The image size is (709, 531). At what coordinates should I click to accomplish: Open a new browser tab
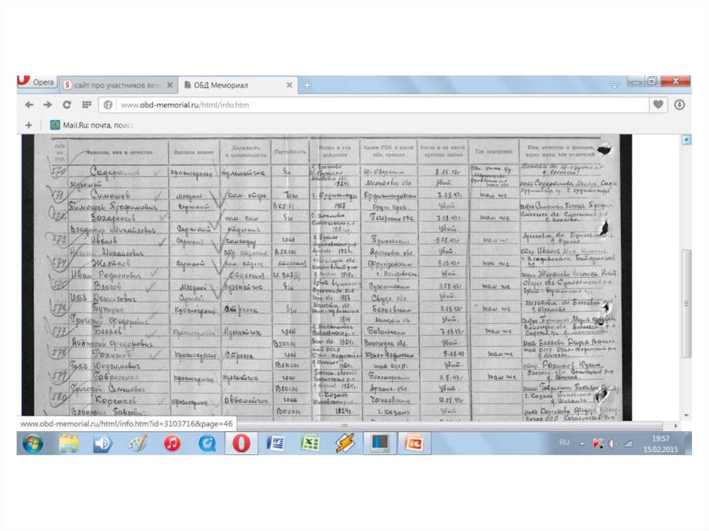[x=307, y=84]
